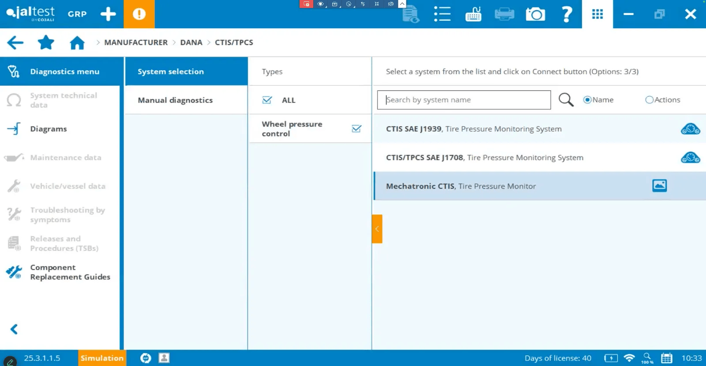Click the clock time 10:33
The width and height of the screenshot is (706, 366).
pyautogui.click(x=691, y=358)
